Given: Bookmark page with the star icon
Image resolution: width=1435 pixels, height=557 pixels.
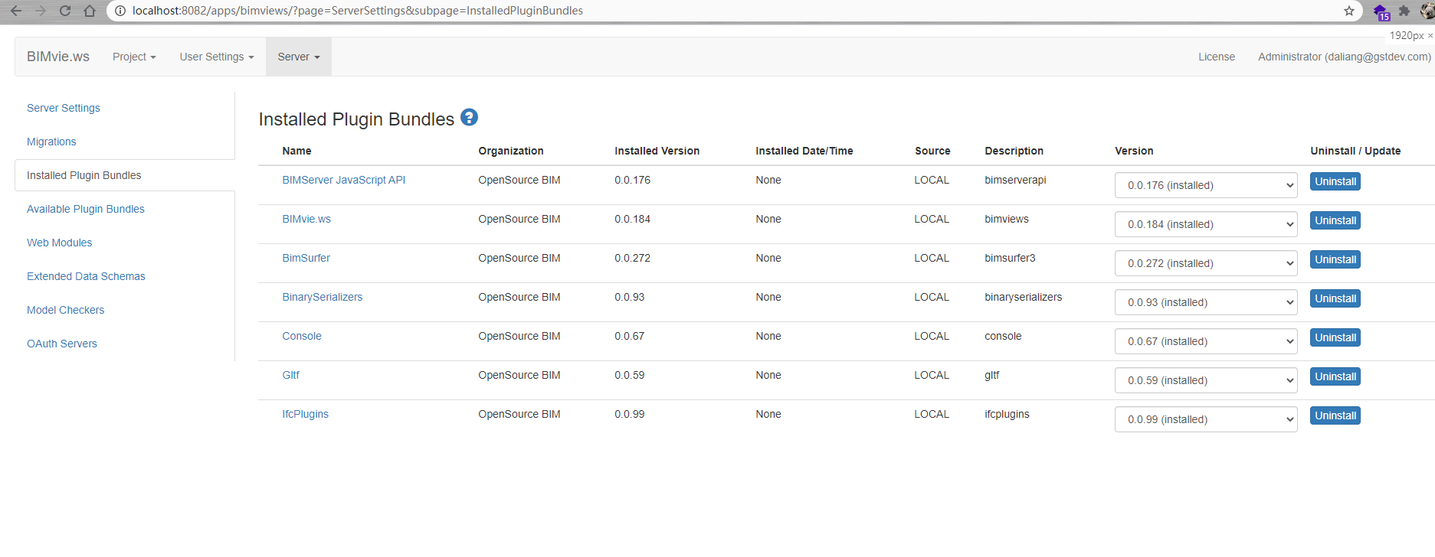Looking at the screenshot, I should (1349, 11).
